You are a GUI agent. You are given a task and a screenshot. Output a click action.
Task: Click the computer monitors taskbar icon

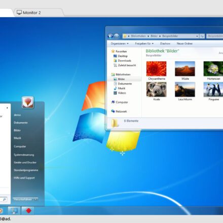point(14,211)
